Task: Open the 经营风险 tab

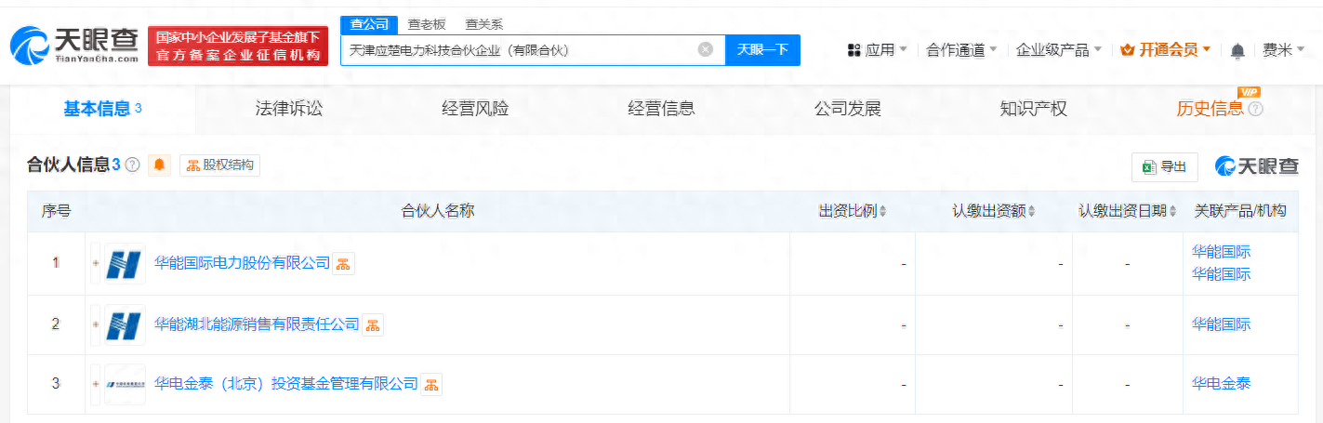Action: click(475, 109)
